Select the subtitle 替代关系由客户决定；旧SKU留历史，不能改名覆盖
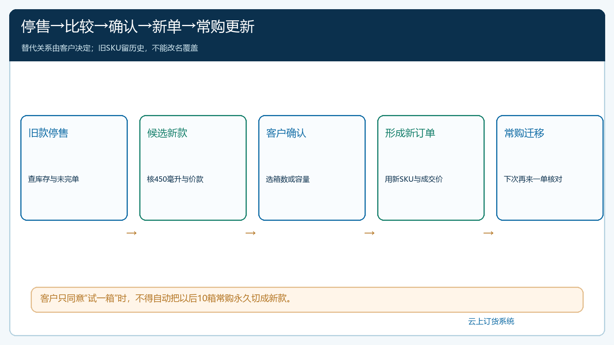Viewport: 614px width, 345px height. point(110,48)
